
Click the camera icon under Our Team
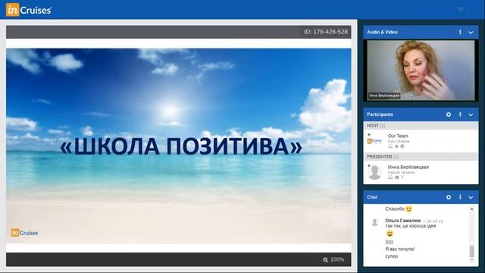(x=396, y=146)
